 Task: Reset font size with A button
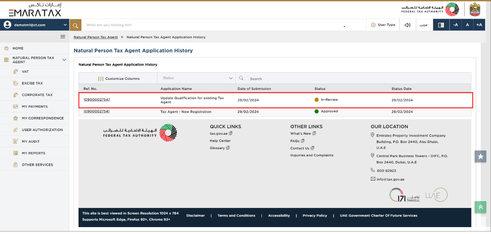pyautogui.click(x=467, y=25)
